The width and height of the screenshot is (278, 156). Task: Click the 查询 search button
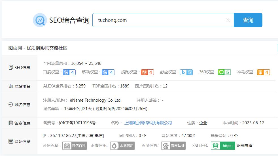(x=248, y=20)
